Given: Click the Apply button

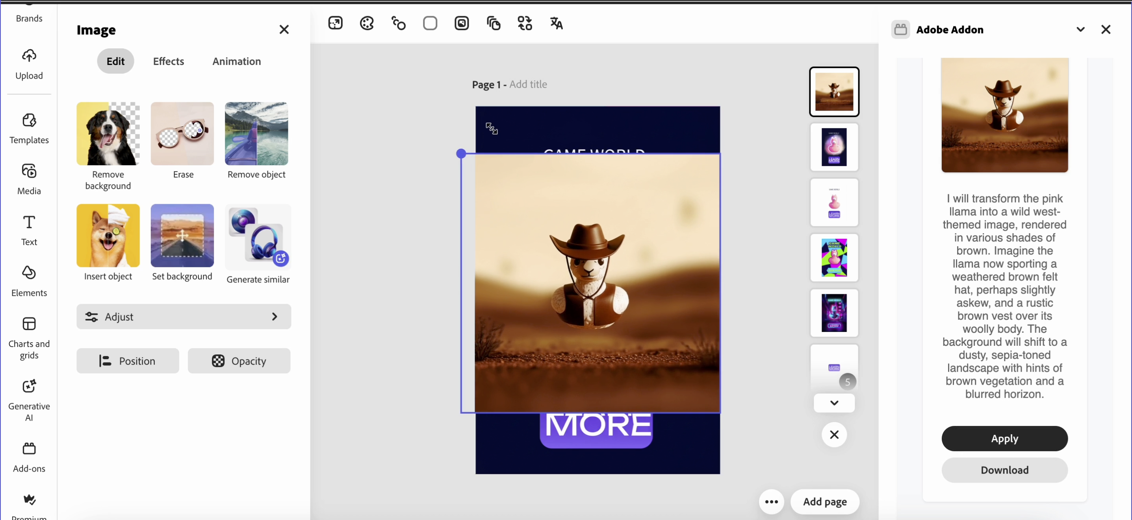Looking at the screenshot, I should point(1004,438).
